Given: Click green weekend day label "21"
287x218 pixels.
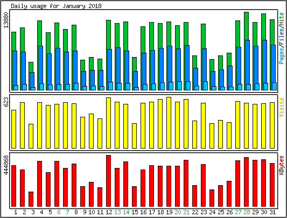Looking at the screenshot, I should (x=186, y=212).
